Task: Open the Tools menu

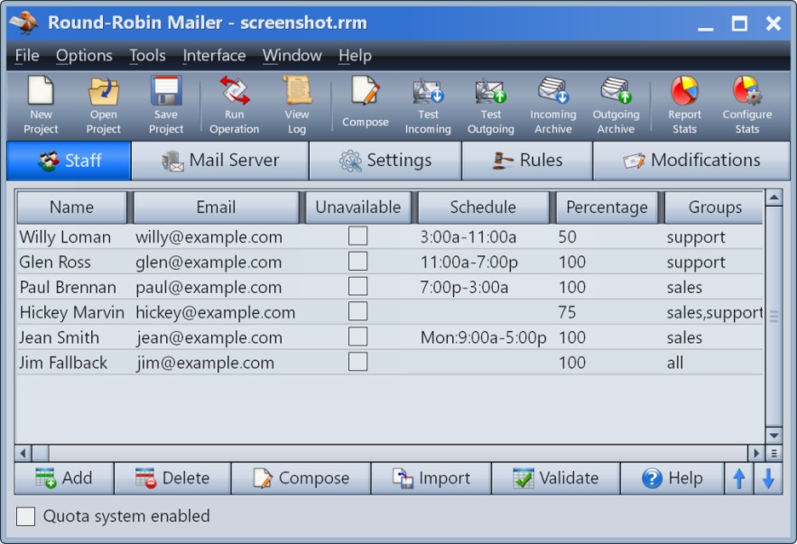Action: (x=147, y=56)
